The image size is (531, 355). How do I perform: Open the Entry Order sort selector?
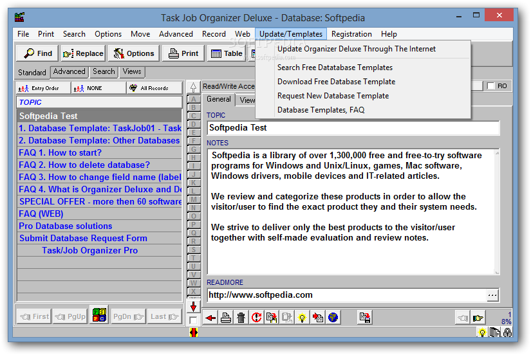43,88
